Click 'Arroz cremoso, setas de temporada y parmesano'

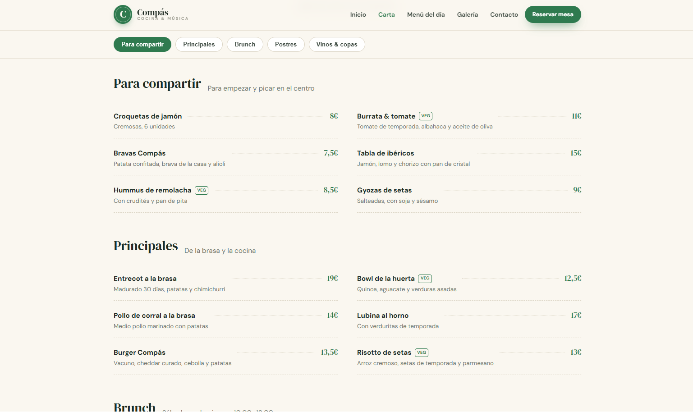[x=425, y=363]
